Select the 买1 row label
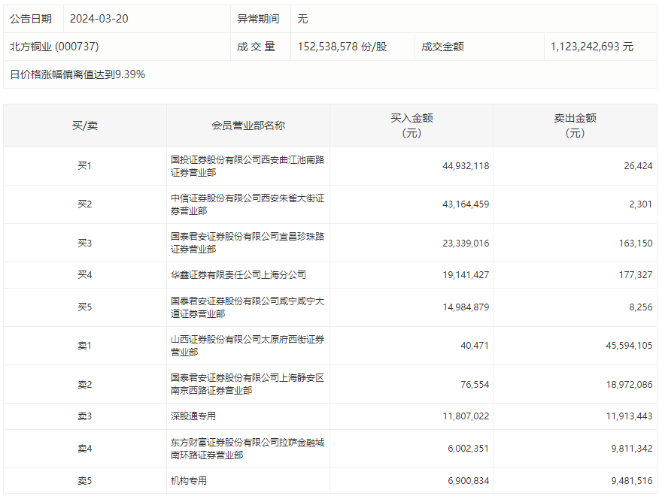 click(x=84, y=166)
